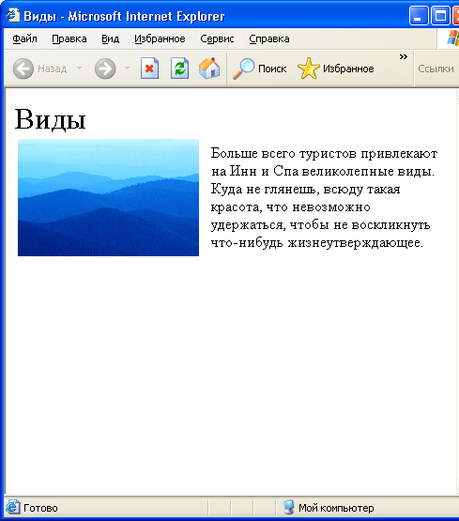Expand the Forward button history dropdown arrow
The height and width of the screenshot is (521, 459).
128,69
